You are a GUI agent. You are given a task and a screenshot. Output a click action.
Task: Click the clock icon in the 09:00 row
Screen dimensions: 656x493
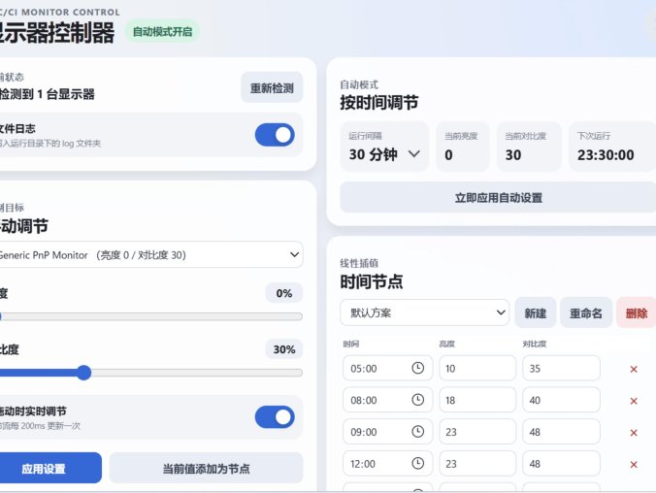(417, 432)
